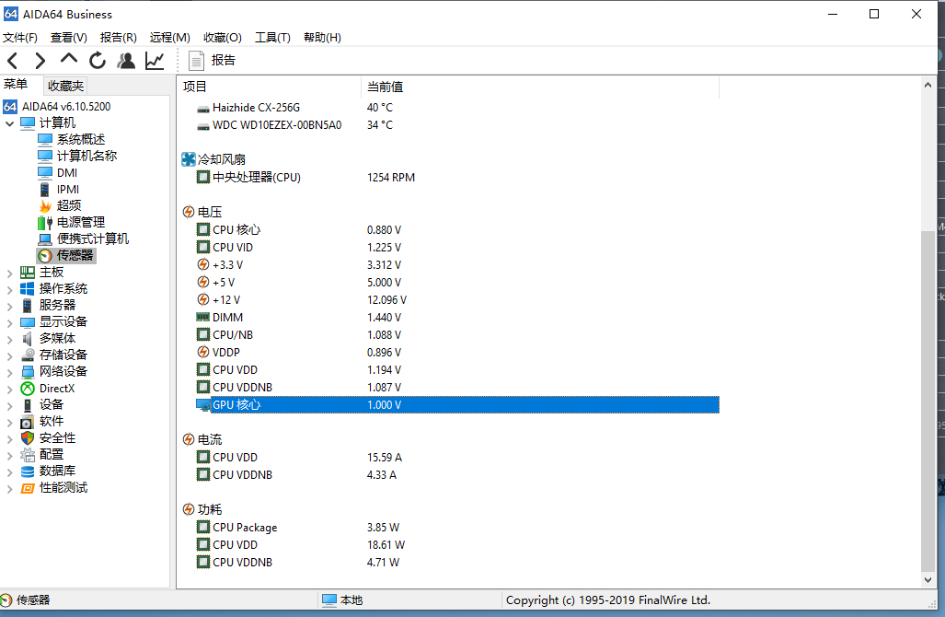Click the 冷却风扇 fan icon
Screen dimensions: 945x617
point(189,159)
